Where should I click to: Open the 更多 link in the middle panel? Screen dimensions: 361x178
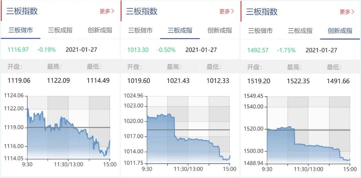point(227,11)
